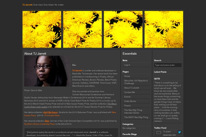Go to the Home page link
The width and height of the screenshot is (206, 137).
click(x=127, y=76)
